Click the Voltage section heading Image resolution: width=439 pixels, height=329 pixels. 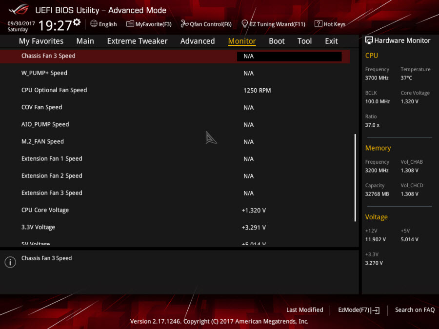[x=376, y=217]
